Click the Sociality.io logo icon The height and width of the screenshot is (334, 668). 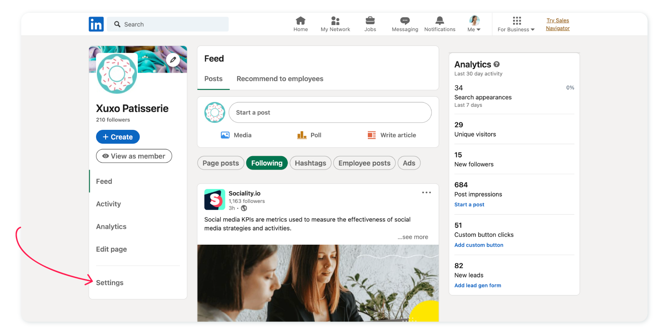215,200
